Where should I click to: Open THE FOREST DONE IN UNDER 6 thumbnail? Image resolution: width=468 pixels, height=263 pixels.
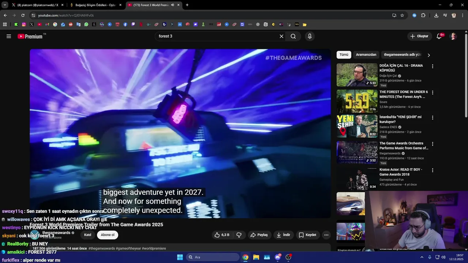click(x=357, y=101)
